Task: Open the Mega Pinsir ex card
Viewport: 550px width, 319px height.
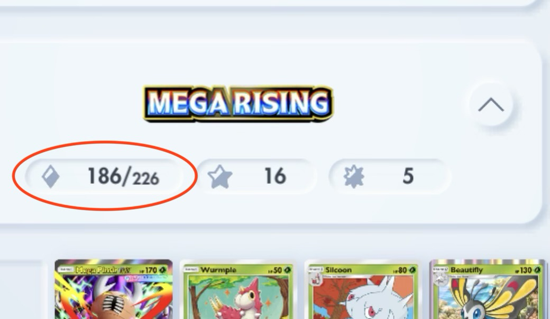Action: click(113, 289)
